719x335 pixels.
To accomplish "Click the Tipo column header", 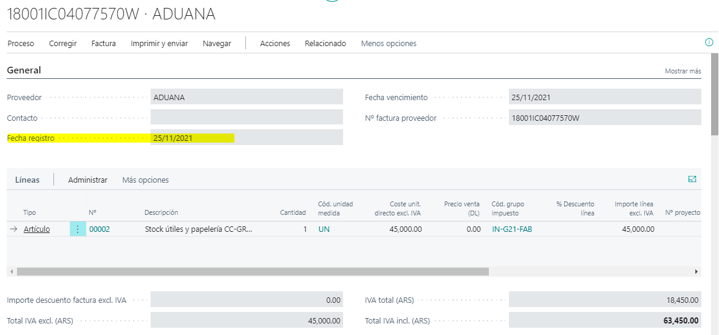I will (29, 212).
